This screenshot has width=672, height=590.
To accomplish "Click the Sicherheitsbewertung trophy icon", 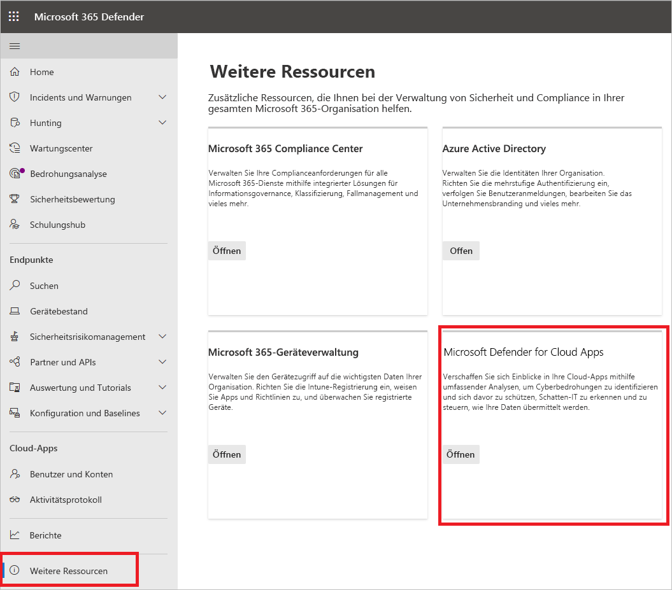I will 15,199.
